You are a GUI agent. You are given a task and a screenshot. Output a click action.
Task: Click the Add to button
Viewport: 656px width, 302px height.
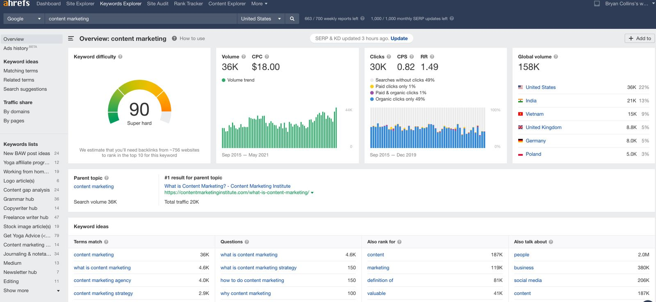click(x=640, y=39)
